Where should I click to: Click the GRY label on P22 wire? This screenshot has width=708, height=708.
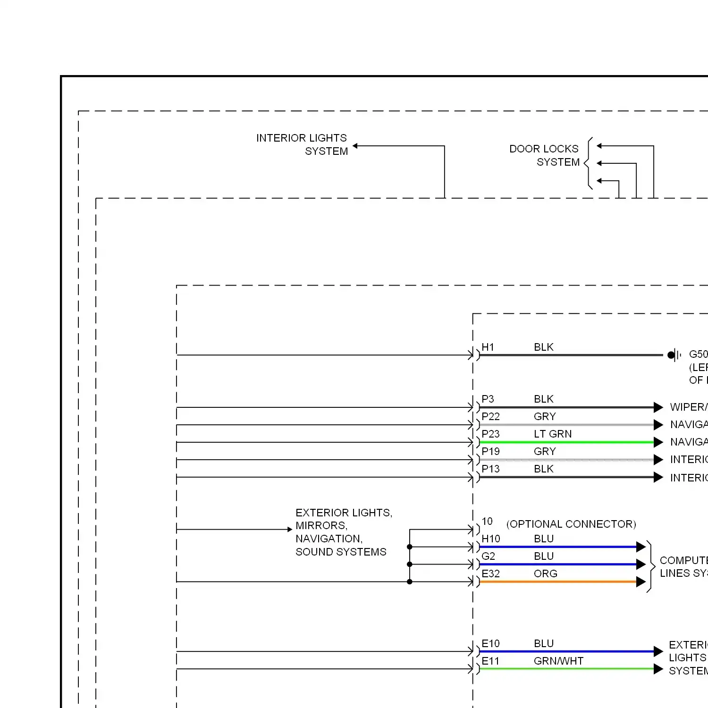tap(545, 417)
